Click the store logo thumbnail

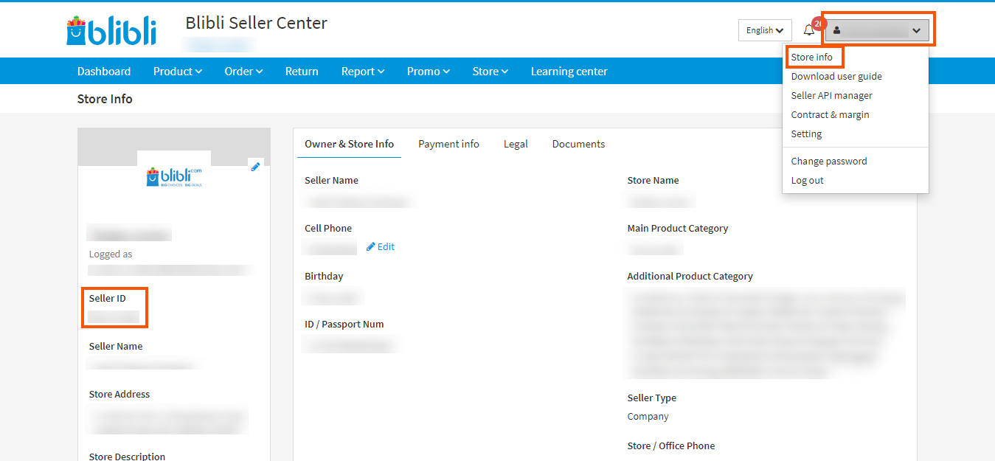(x=174, y=177)
